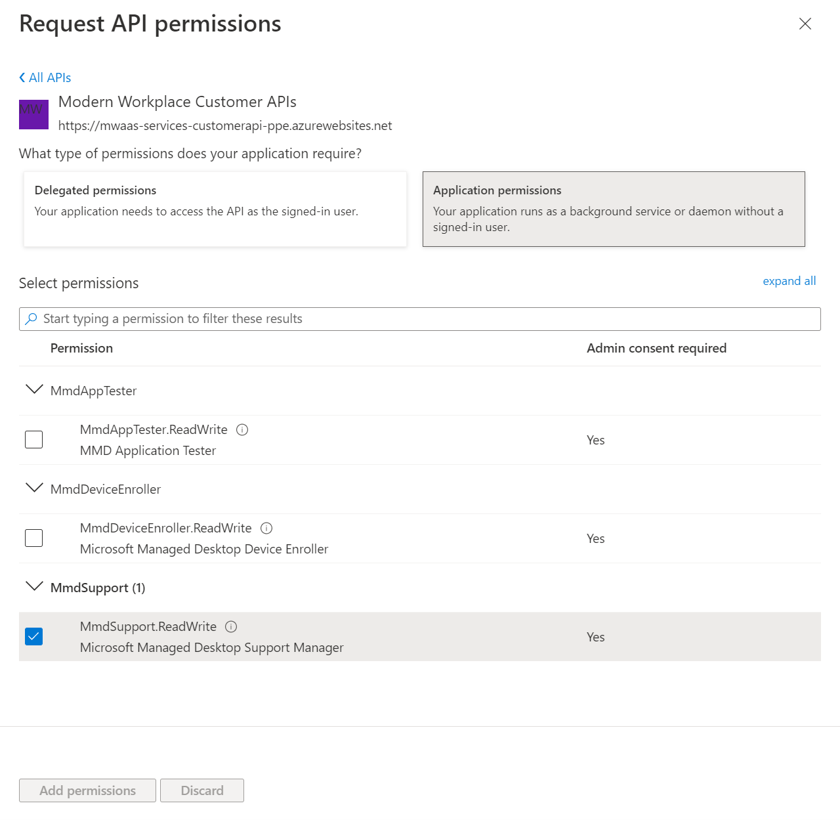
Task: Collapse the MmdSupport permission group
Action: [x=34, y=586]
